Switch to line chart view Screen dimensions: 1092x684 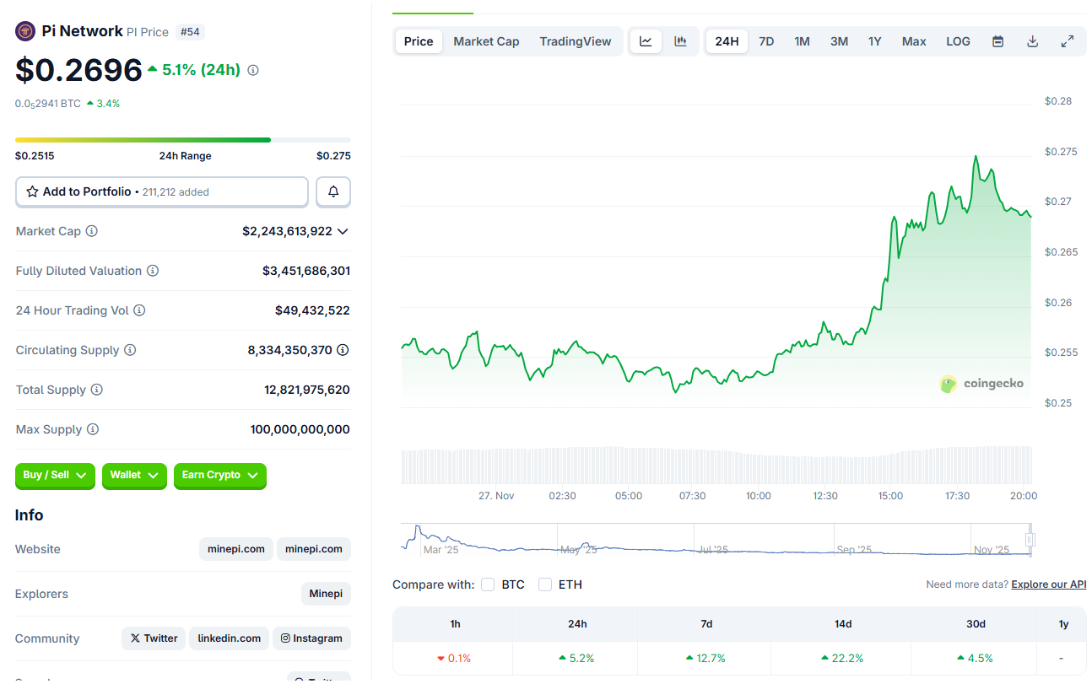click(x=646, y=41)
